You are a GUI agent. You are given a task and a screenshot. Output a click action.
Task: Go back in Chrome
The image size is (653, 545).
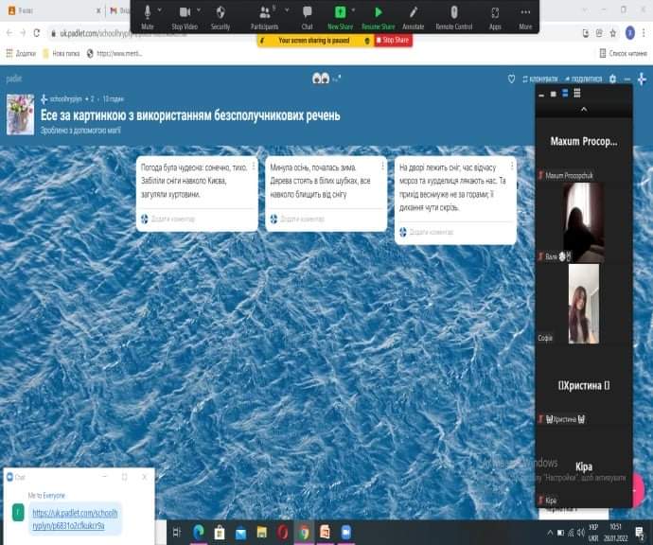click(9, 33)
